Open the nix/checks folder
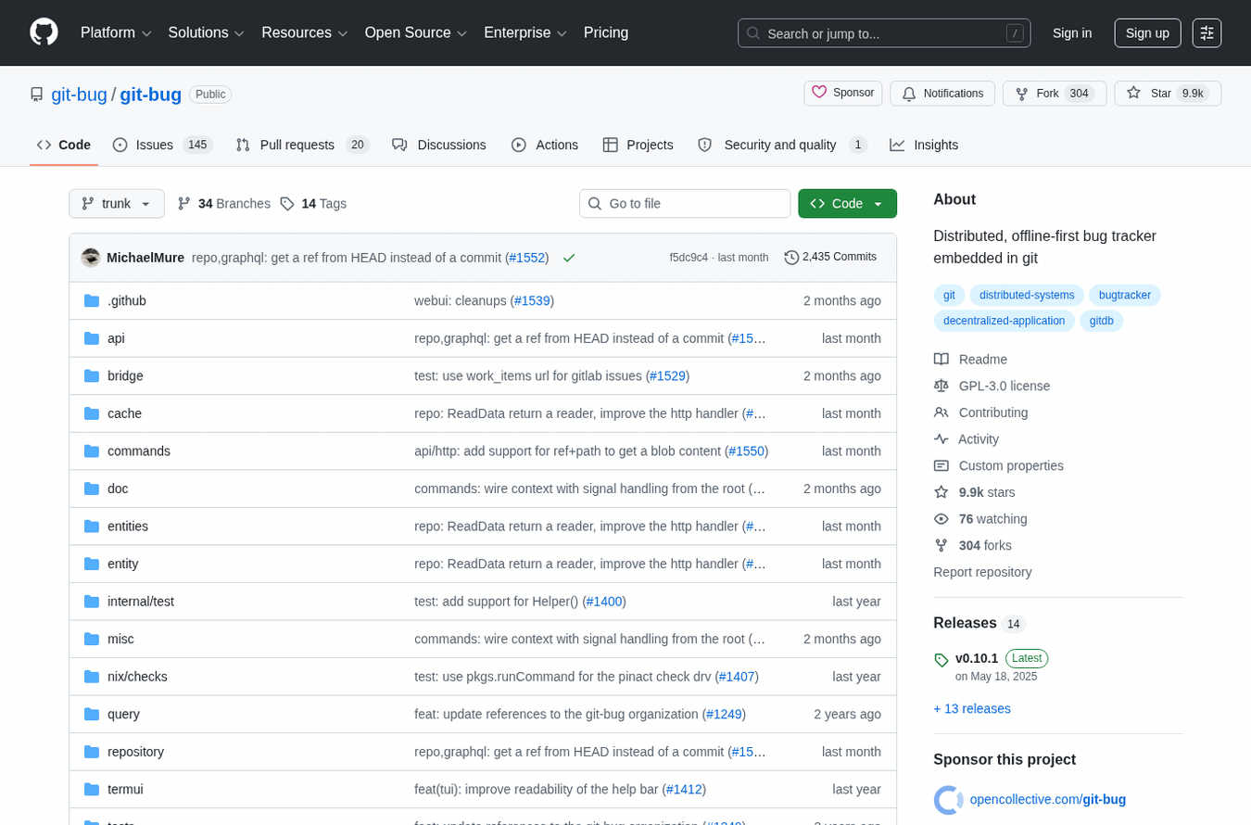 point(137,677)
